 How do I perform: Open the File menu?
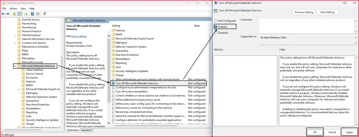[4, 8]
